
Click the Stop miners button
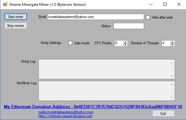pyautogui.click(x=16, y=26)
